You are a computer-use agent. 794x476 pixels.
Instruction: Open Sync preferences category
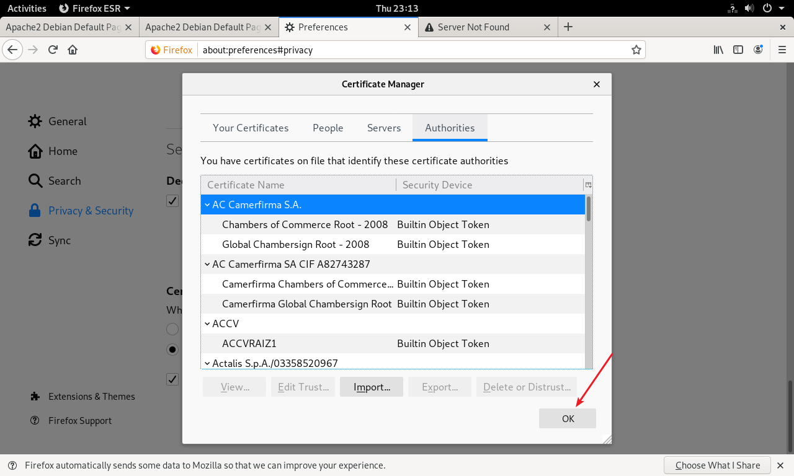[x=50, y=240]
